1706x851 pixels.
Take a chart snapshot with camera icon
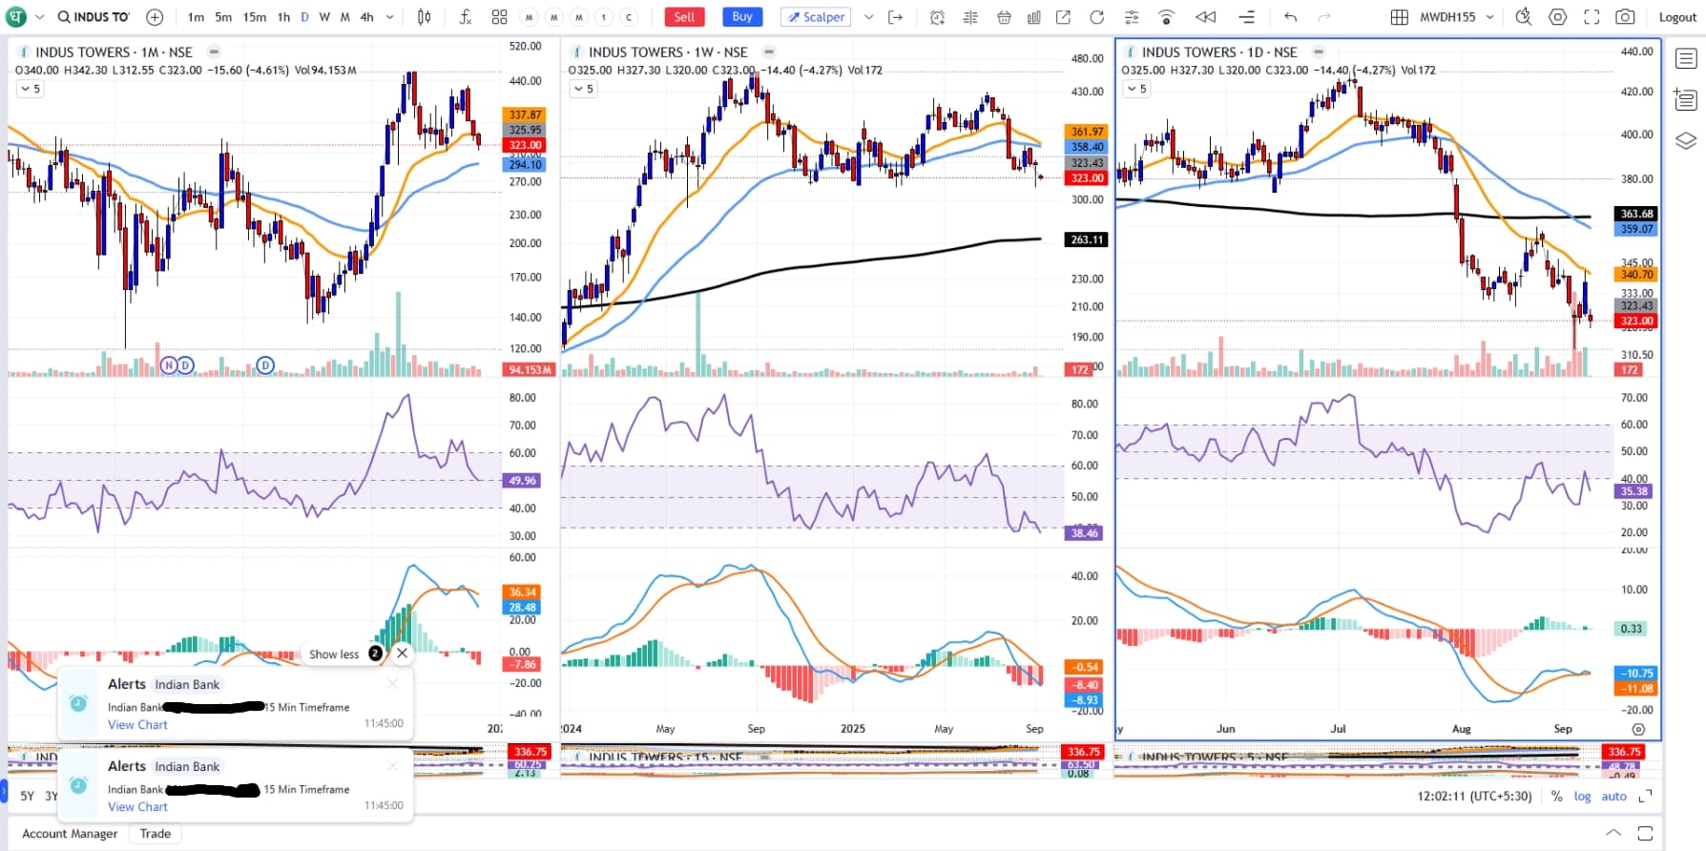(1625, 17)
